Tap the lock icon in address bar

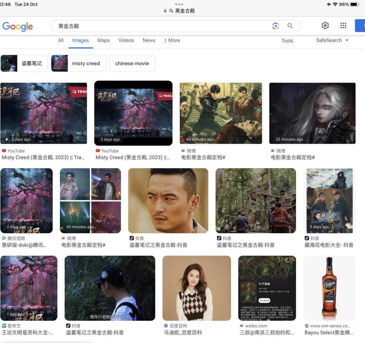pyautogui.click(x=165, y=11)
